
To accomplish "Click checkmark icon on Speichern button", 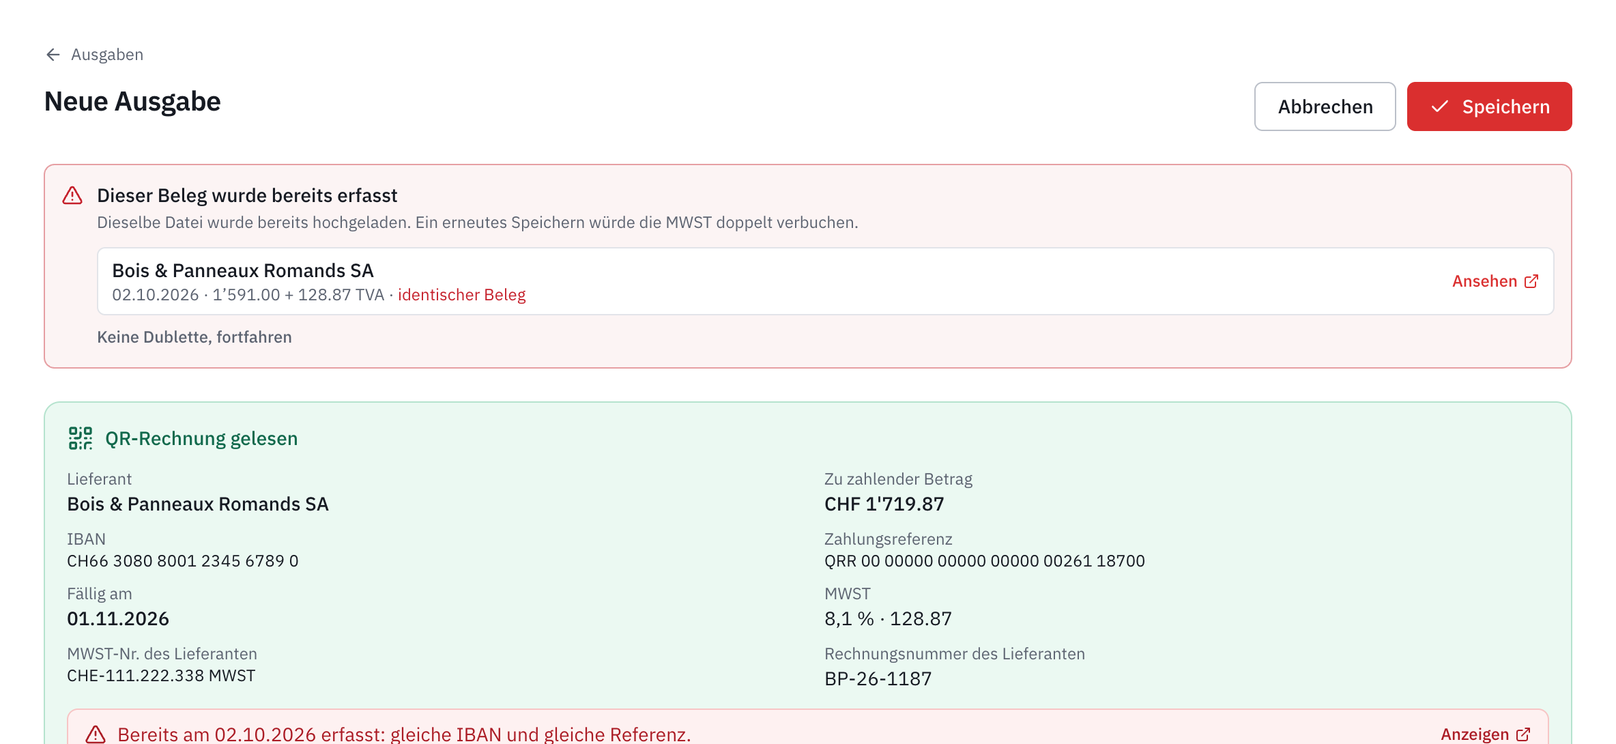I will [1440, 106].
